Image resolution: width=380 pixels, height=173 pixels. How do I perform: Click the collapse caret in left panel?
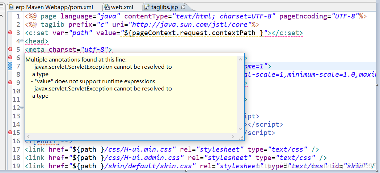tap(1, 16)
